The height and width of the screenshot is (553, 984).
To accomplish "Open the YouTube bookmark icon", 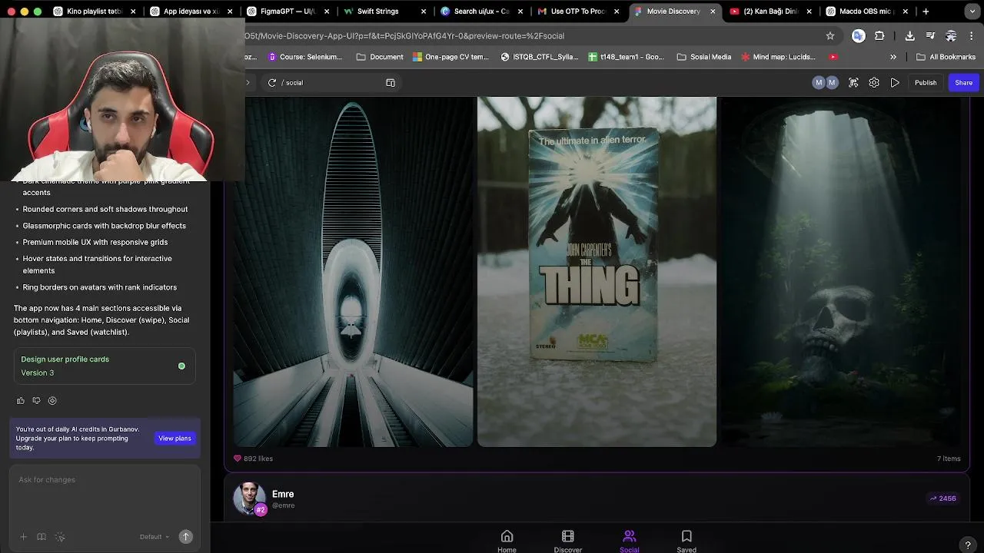I will coord(833,57).
